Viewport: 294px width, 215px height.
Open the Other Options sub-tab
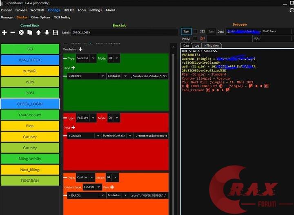point(40,17)
